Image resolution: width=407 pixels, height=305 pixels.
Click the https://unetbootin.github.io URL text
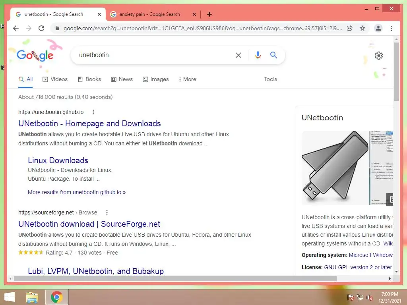(x=51, y=112)
